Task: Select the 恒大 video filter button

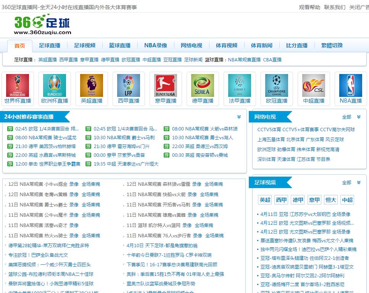Action: click(x=330, y=200)
